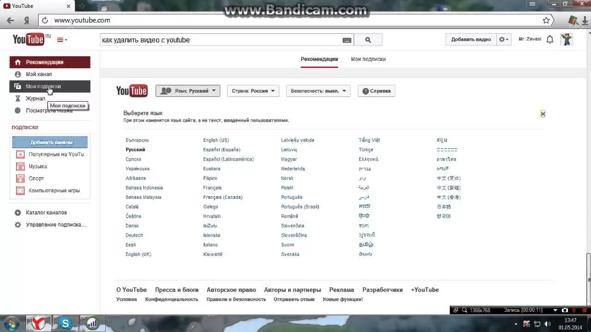591x332 pixels.
Task: Select Рекомендации in the left sidebar
Action: pyautogui.click(x=50, y=62)
